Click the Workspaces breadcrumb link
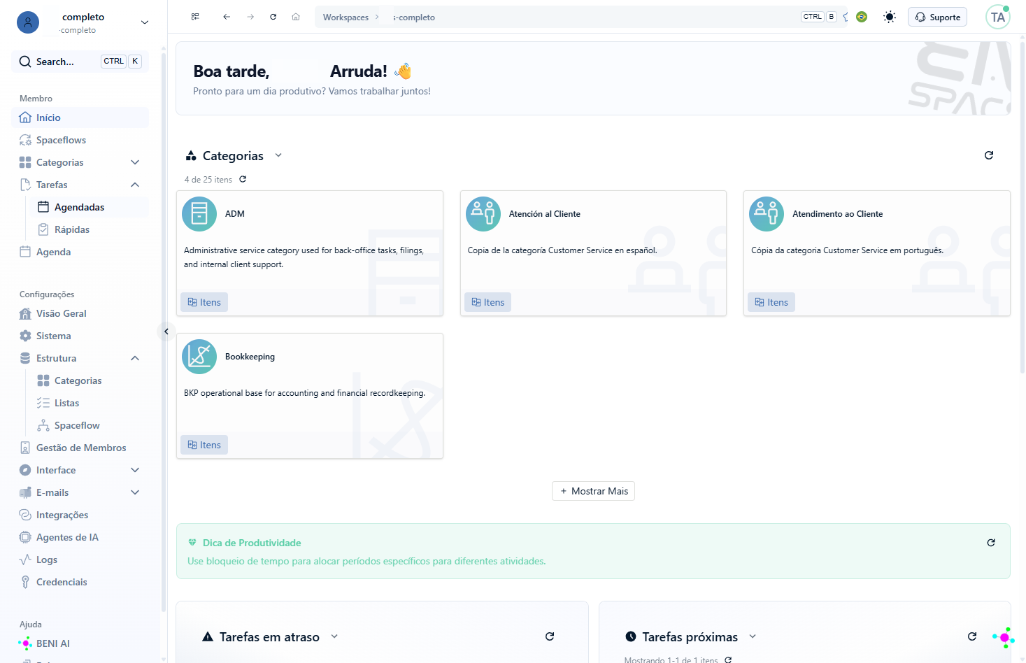This screenshot has height=663, width=1026. 345,17
